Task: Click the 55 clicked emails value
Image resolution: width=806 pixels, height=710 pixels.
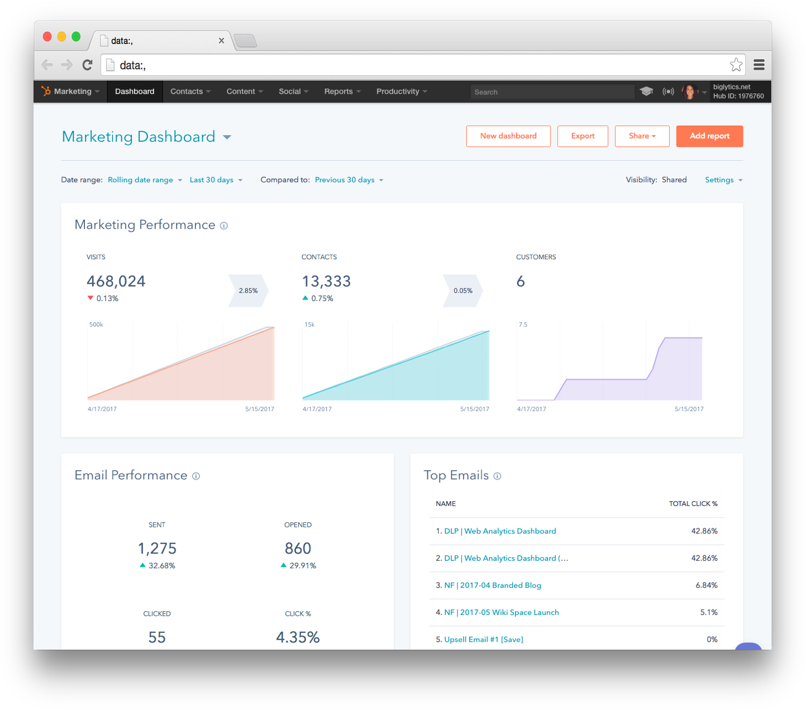Action: (157, 637)
